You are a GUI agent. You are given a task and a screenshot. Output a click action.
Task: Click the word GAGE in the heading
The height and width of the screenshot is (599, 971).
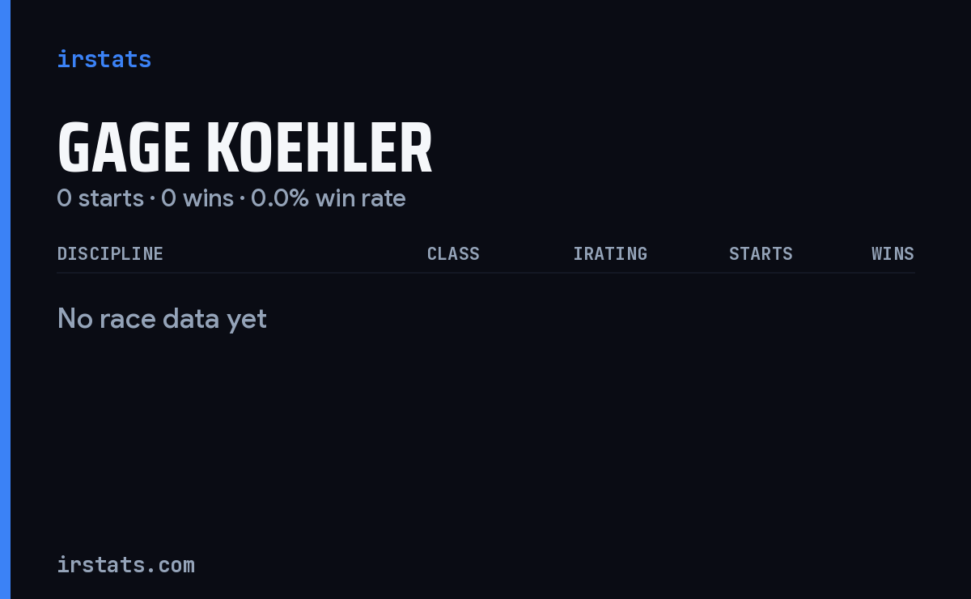(124, 148)
